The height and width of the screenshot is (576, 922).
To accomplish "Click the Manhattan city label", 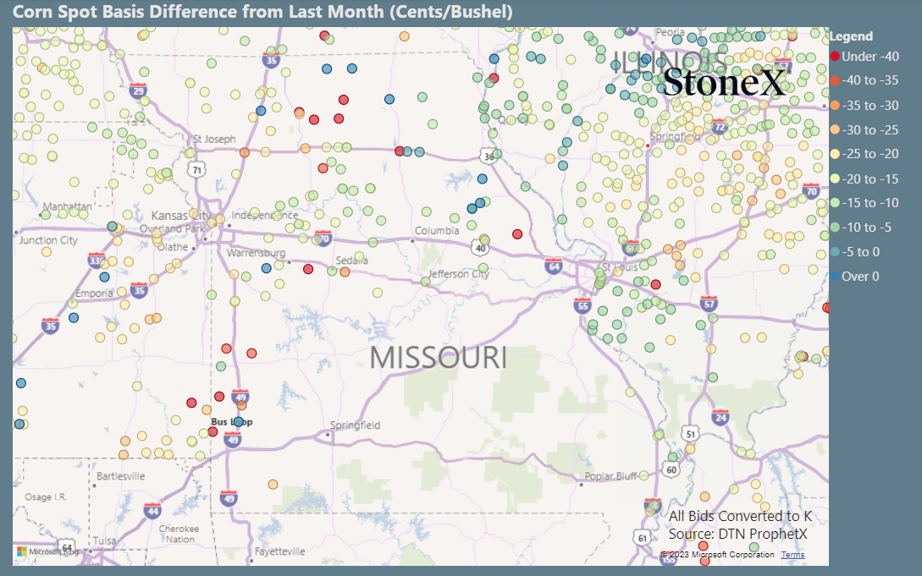I will coord(67,206).
